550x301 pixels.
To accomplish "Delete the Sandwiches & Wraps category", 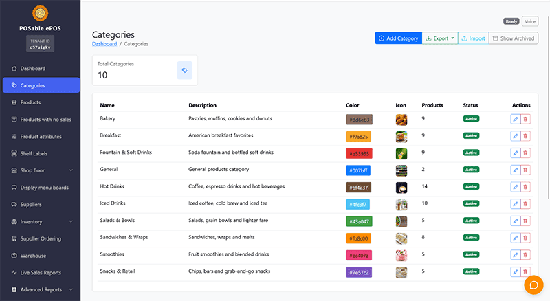I will (525, 238).
